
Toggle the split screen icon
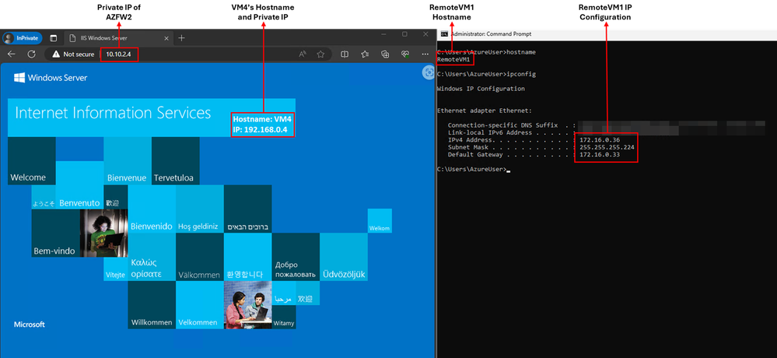345,54
